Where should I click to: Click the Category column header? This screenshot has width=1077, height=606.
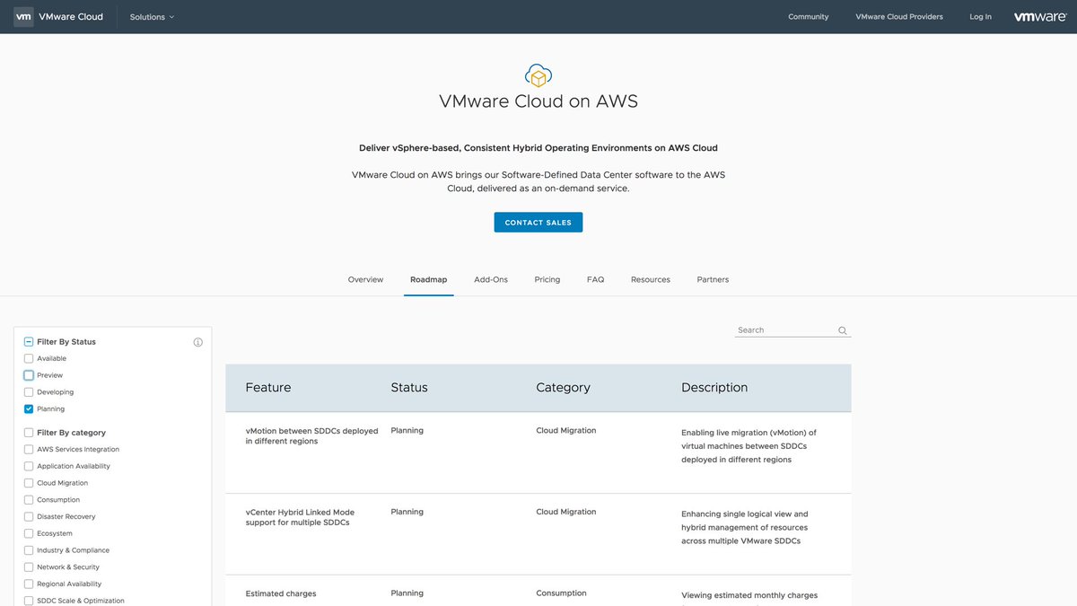point(564,388)
